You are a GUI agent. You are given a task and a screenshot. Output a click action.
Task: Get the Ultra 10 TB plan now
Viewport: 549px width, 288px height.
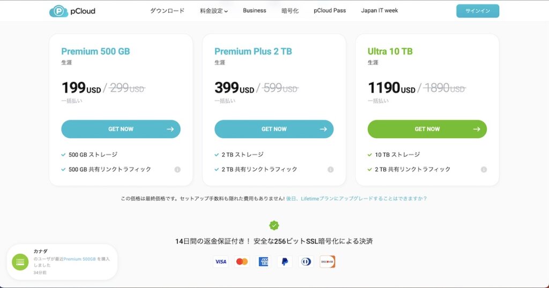[x=427, y=129]
